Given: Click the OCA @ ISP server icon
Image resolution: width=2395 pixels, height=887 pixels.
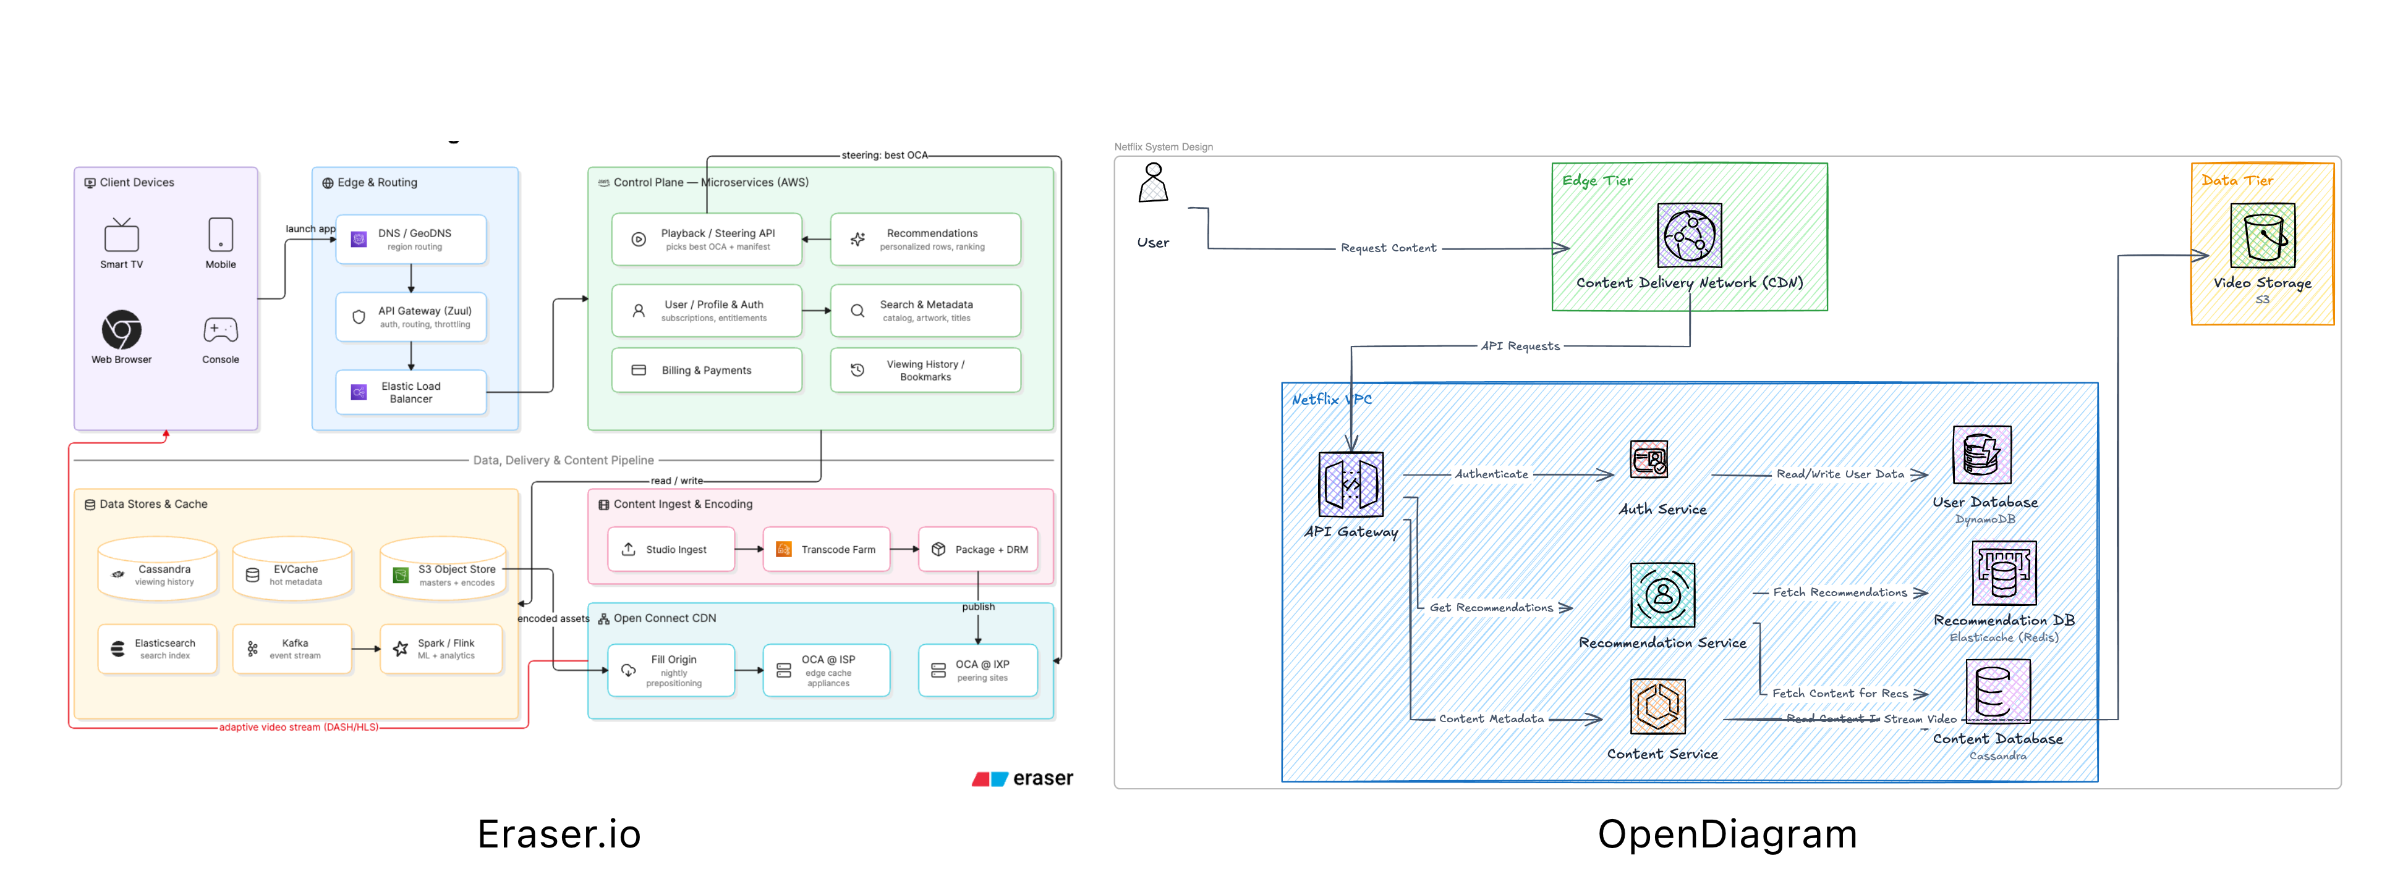Looking at the screenshot, I should 784,670.
